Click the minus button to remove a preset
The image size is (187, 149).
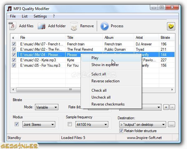172,107
